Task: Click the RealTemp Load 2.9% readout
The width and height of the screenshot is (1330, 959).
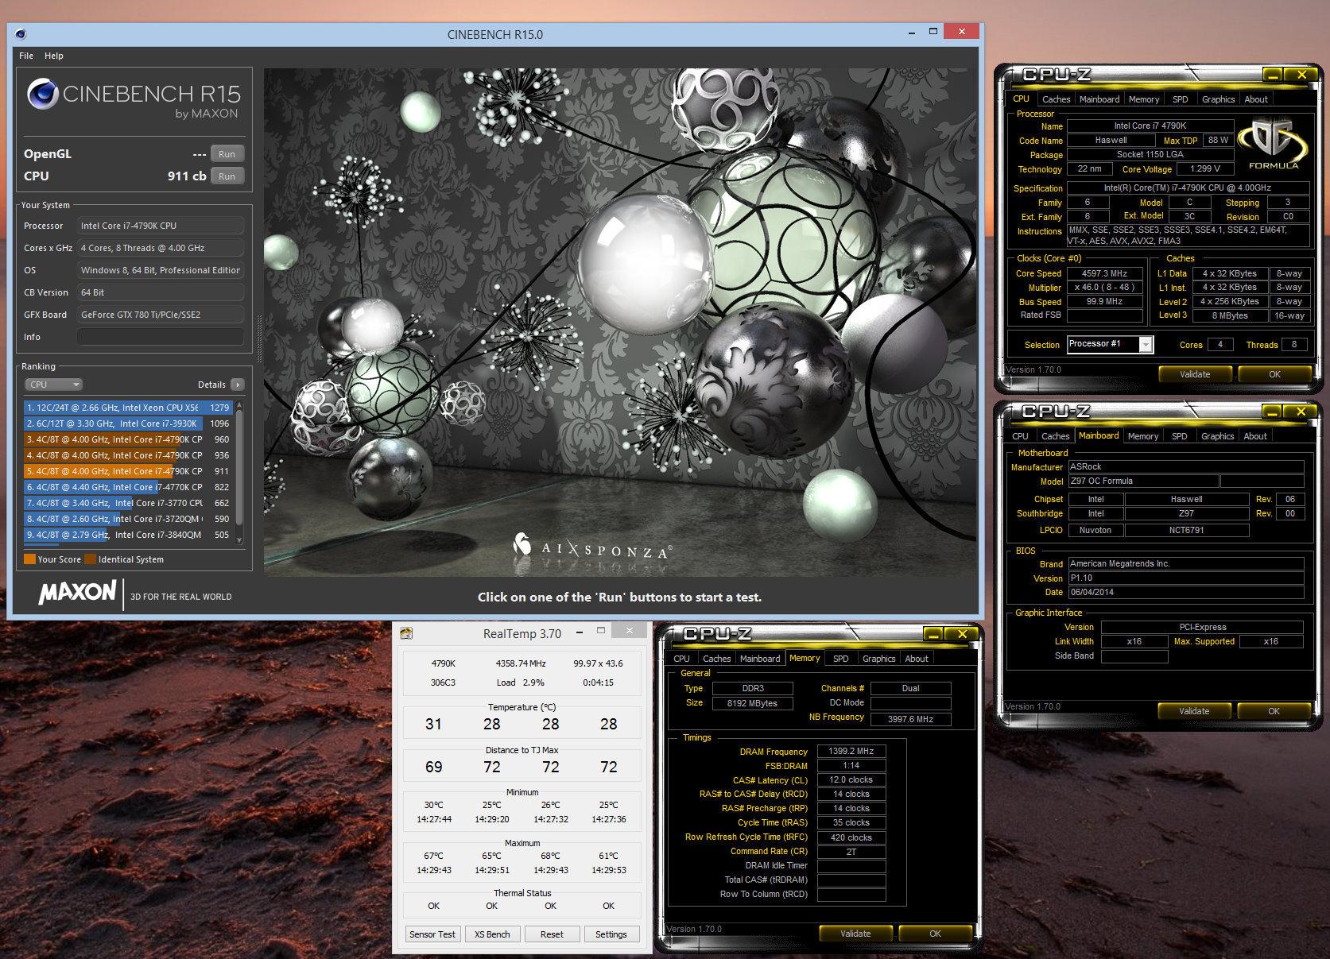Action: 521,683
